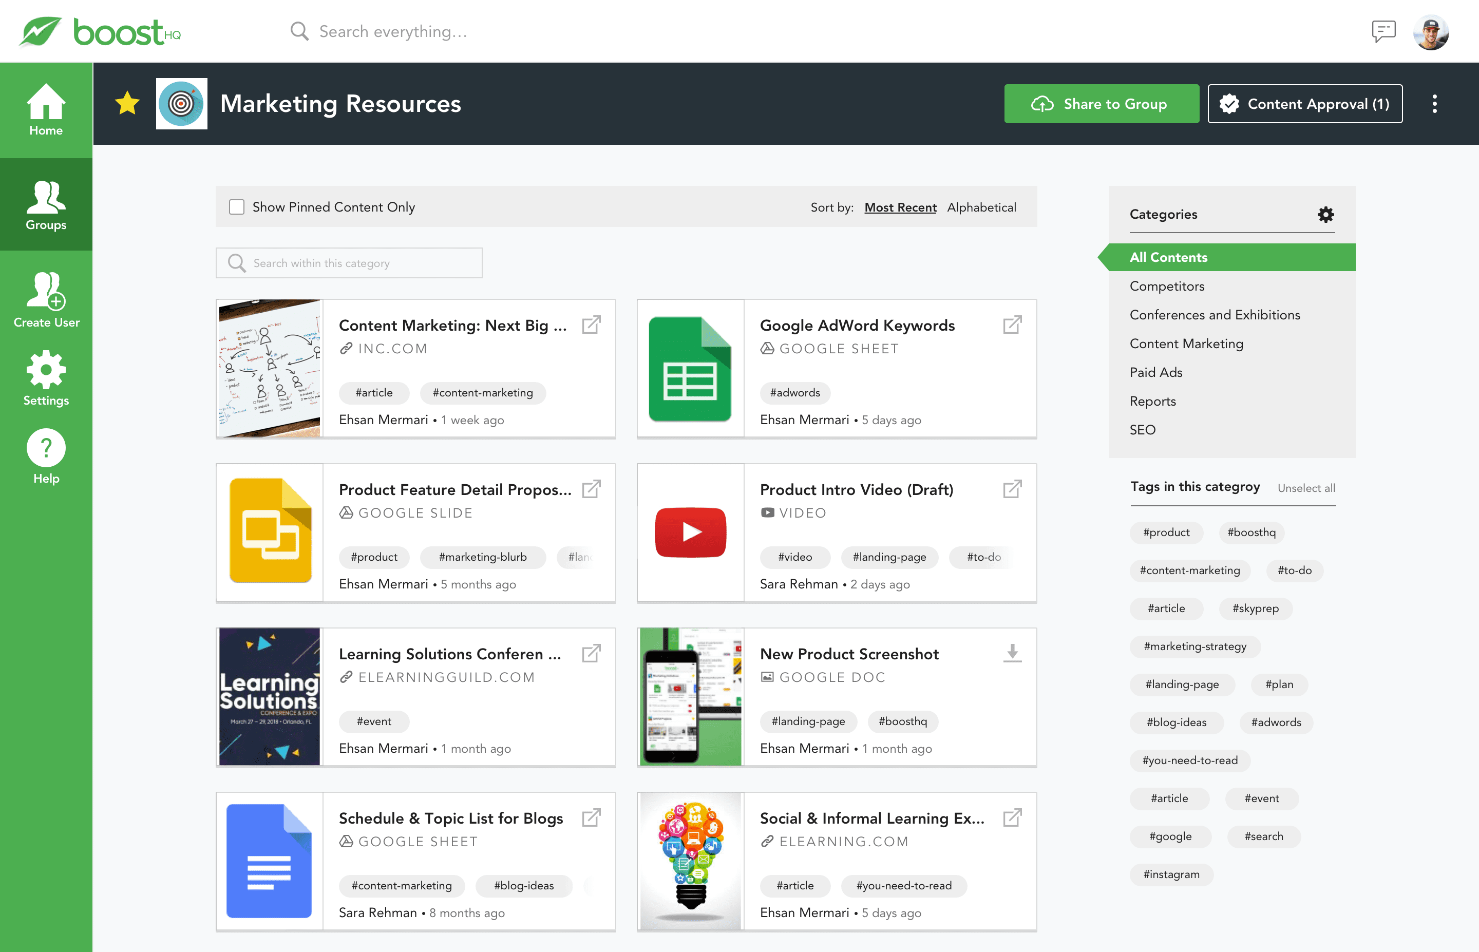Click the Alphabetical sort option

point(981,207)
